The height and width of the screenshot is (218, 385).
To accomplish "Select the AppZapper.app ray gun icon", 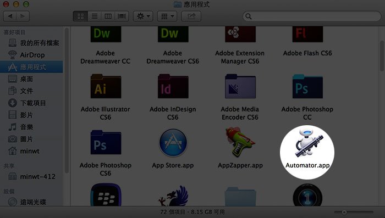I will point(240,142).
